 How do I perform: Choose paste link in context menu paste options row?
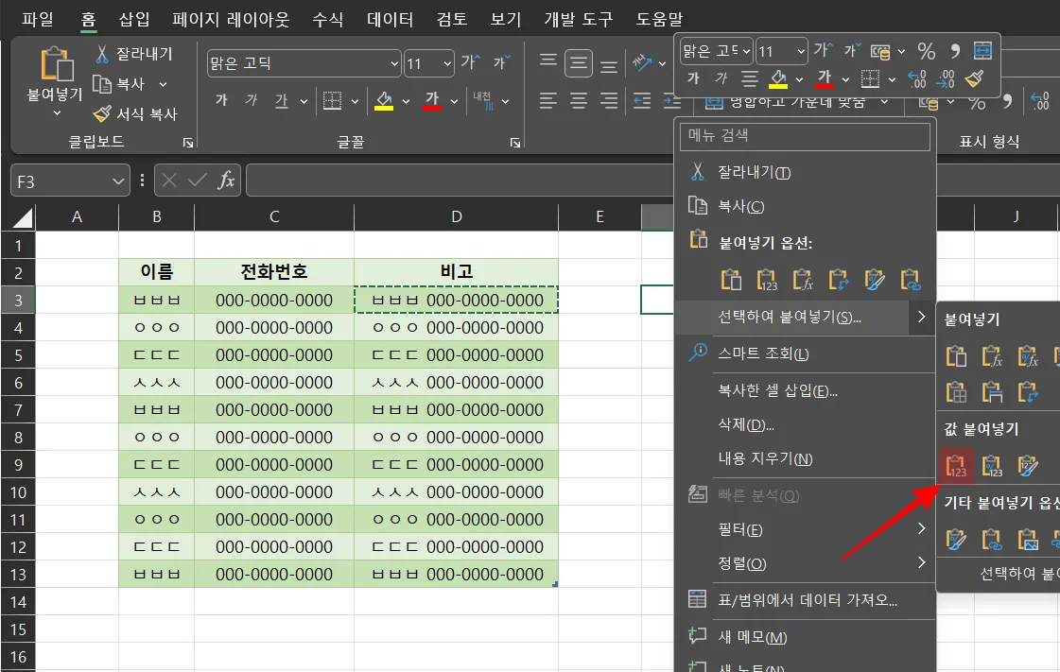(910, 280)
